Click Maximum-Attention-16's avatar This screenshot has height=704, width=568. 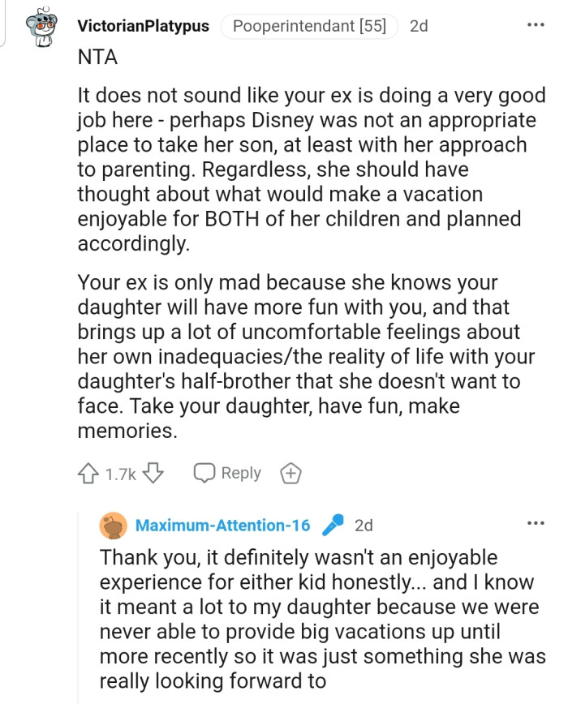(x=113, y=526)
